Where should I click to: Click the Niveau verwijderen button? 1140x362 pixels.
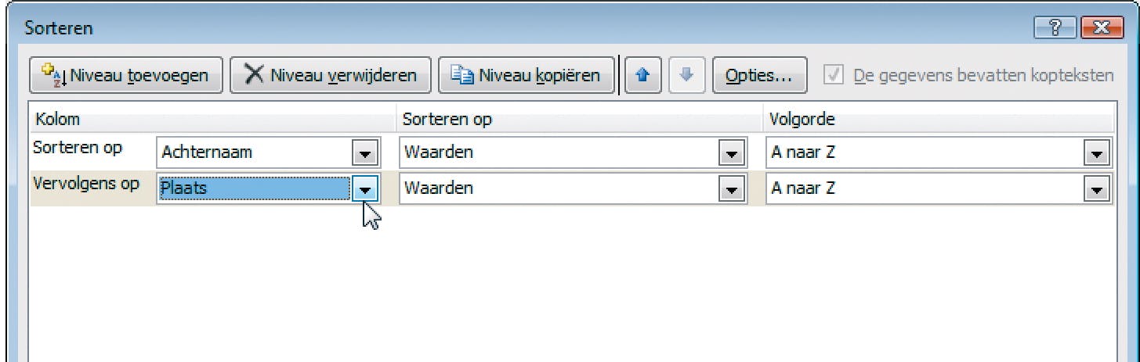click(x=330, y=76)
